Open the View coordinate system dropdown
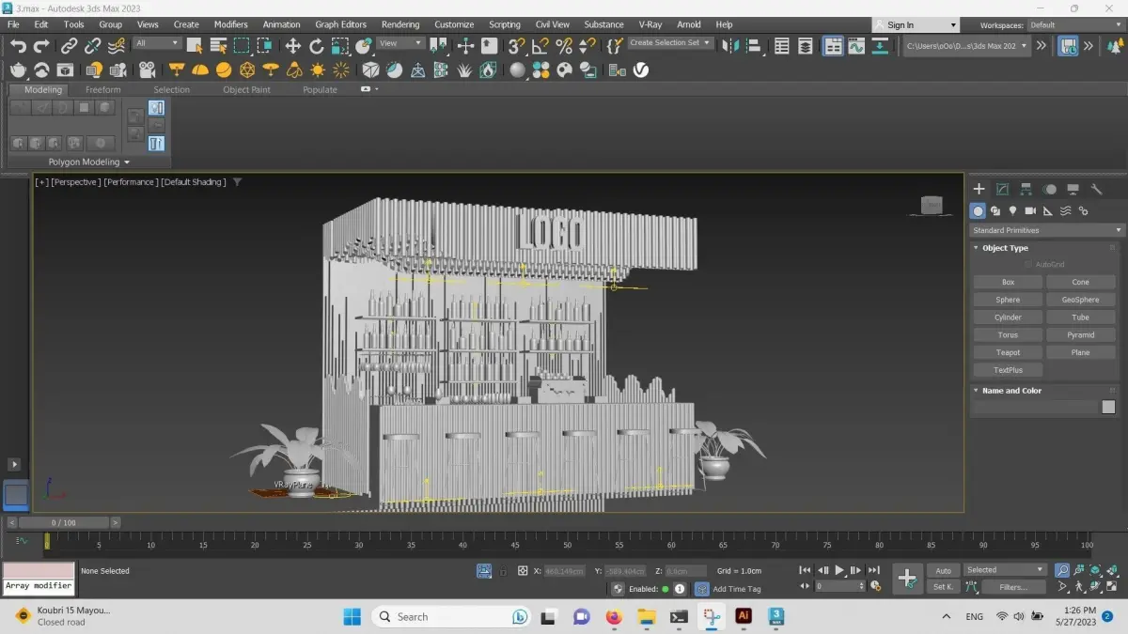This screenshot has height=634, width=1128. pos(400,43)
